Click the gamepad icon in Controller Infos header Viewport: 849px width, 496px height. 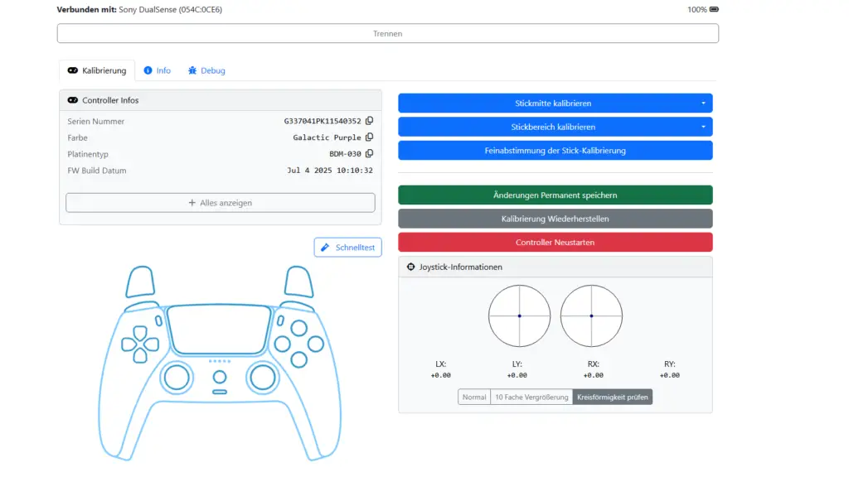(x=72, y=100)
